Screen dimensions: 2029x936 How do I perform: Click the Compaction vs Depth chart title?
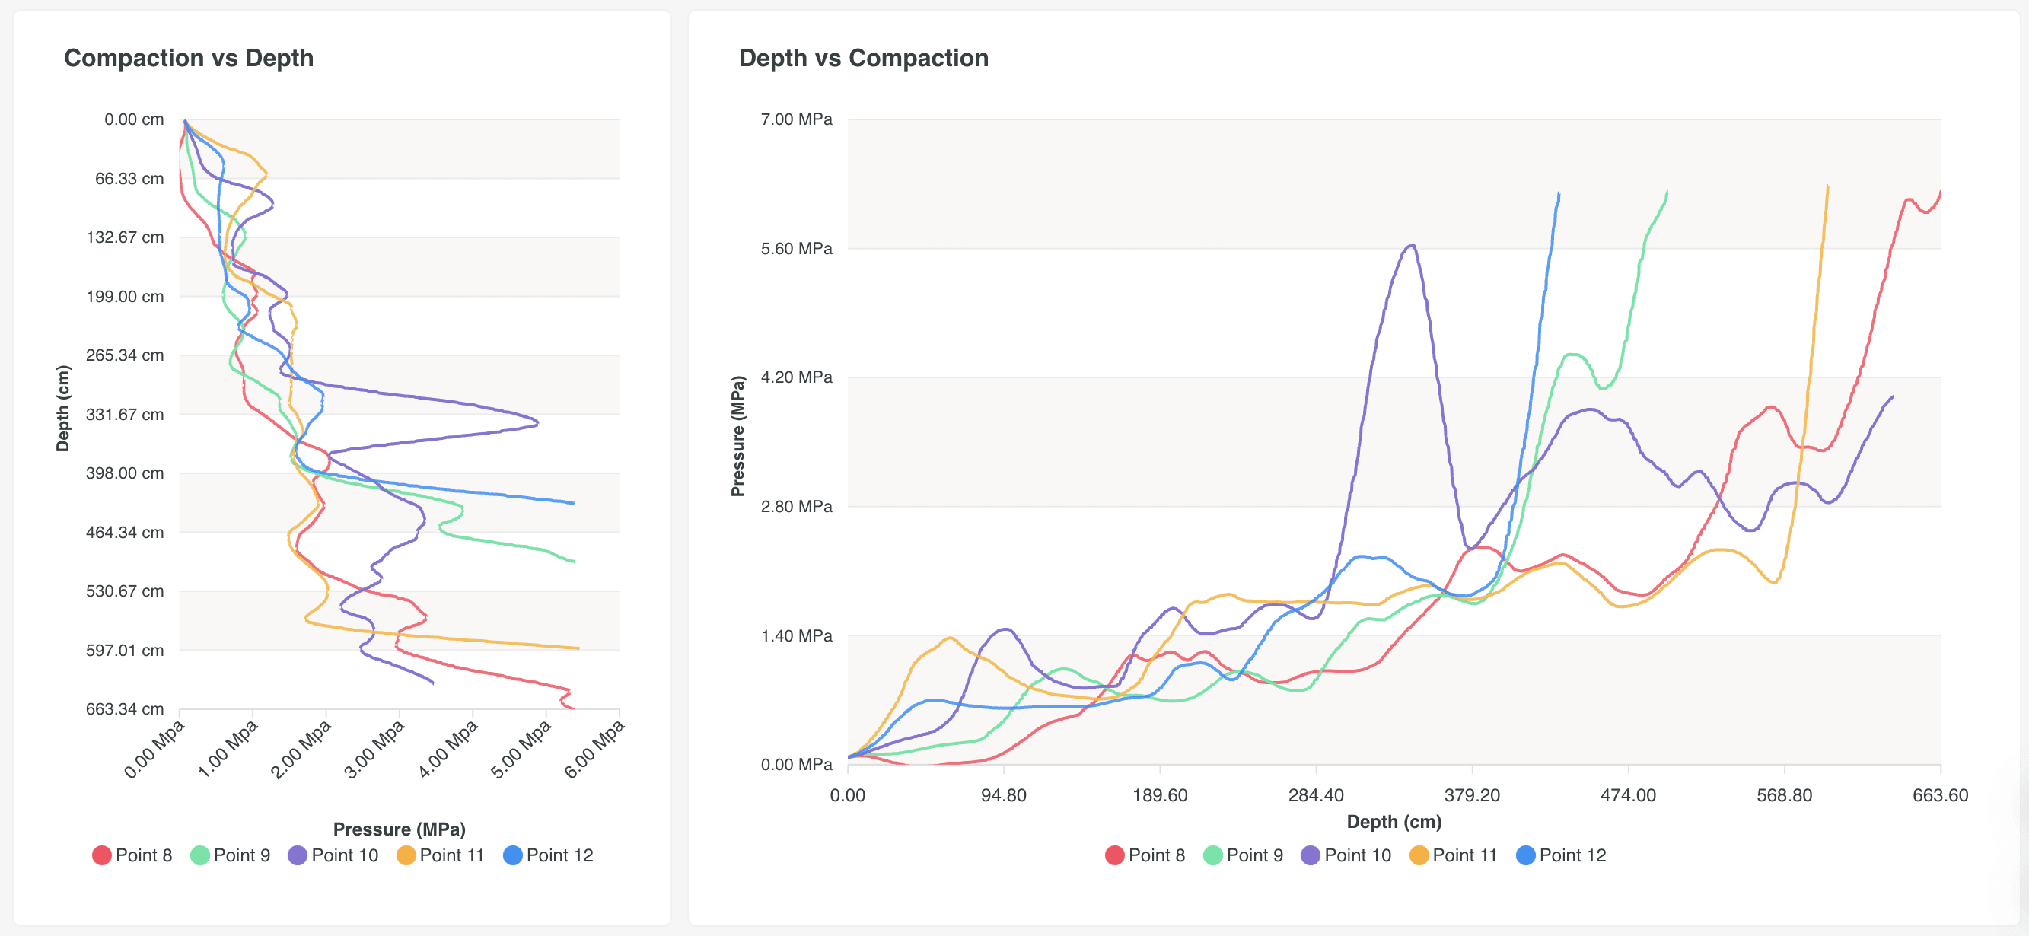pyautogui.click(x=188, y=59)
